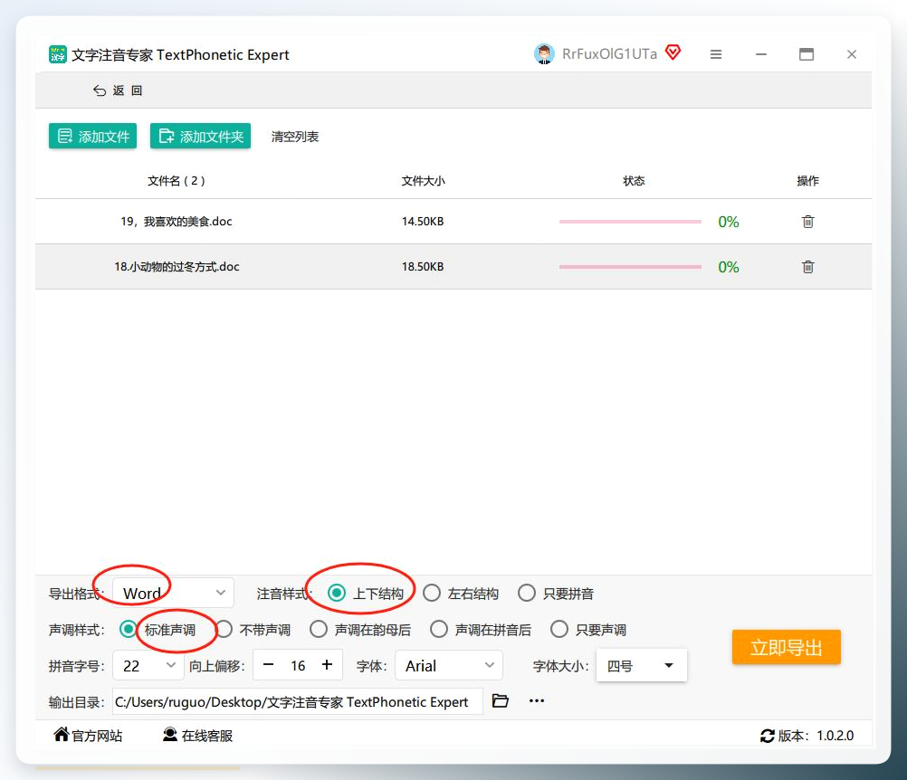The width and height of the screenshot is (907, 780).
Task: Open 官方网站 home link
Action: point(88,735)
